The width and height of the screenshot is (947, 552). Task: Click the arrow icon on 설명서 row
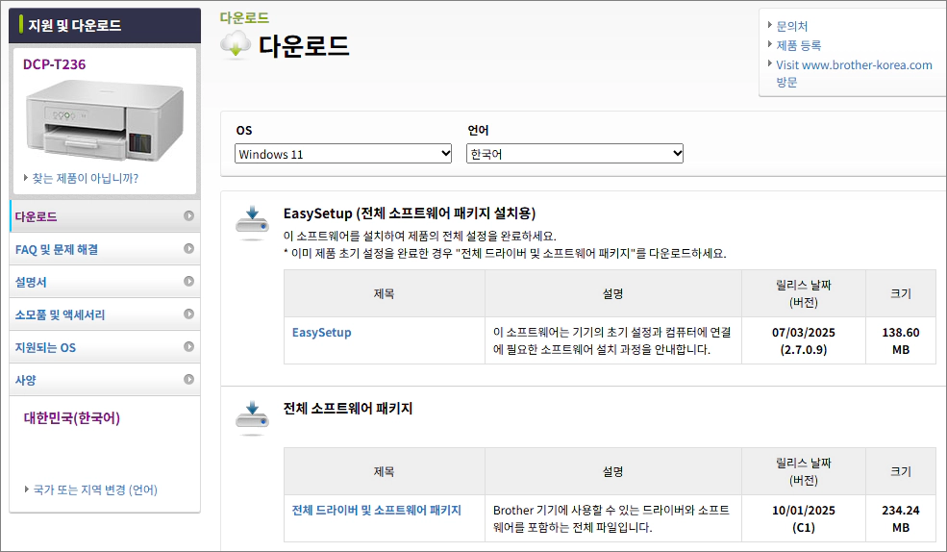click(189, 281)
